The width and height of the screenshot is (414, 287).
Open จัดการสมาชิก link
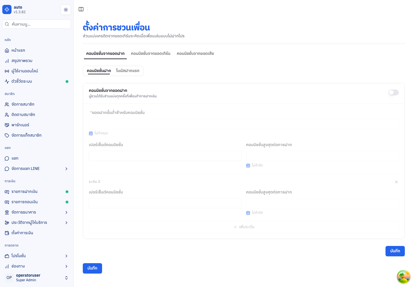pyautogui.click(x=37, y=104)
